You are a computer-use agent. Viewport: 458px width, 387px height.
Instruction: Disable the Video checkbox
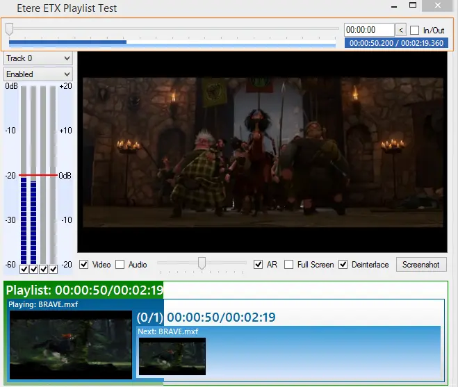tap(84, 265)
